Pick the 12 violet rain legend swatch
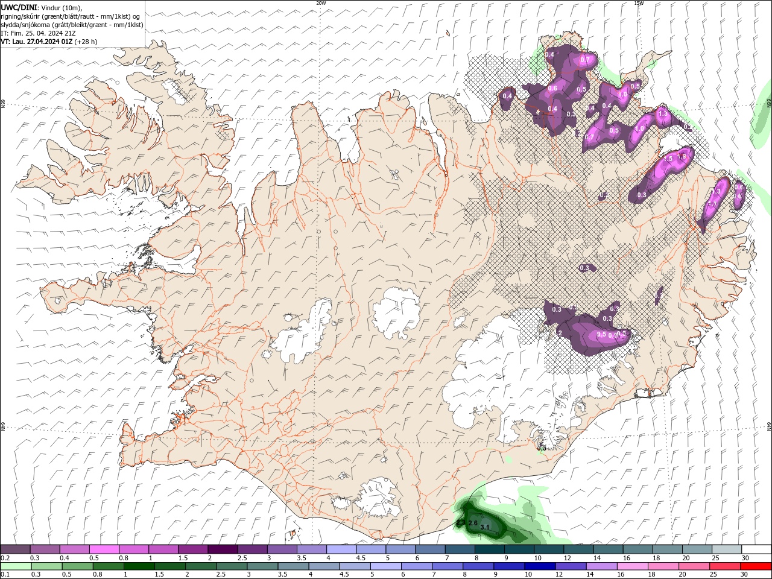 (x=569, y=566)
